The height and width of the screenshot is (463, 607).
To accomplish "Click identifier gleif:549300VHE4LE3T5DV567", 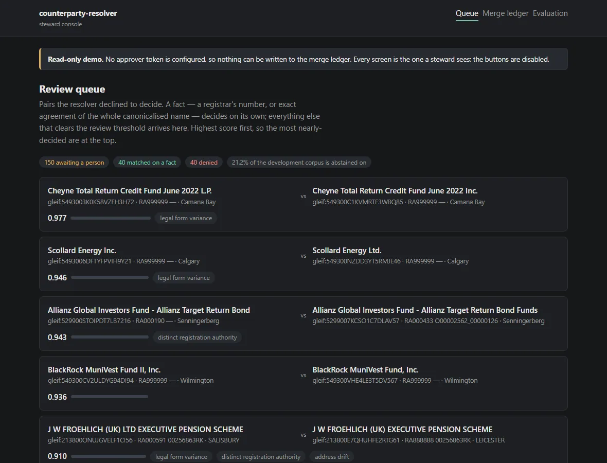I will pos(355,381).
